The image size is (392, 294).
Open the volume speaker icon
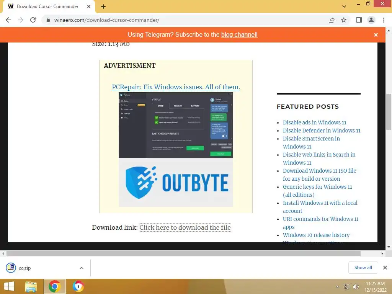(x=356, y=287)
